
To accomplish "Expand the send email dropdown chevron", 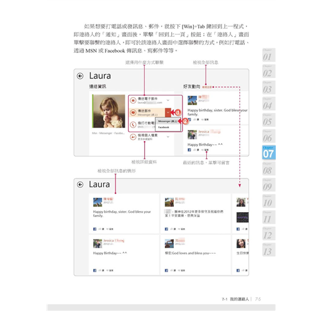I will click(168, 100).
